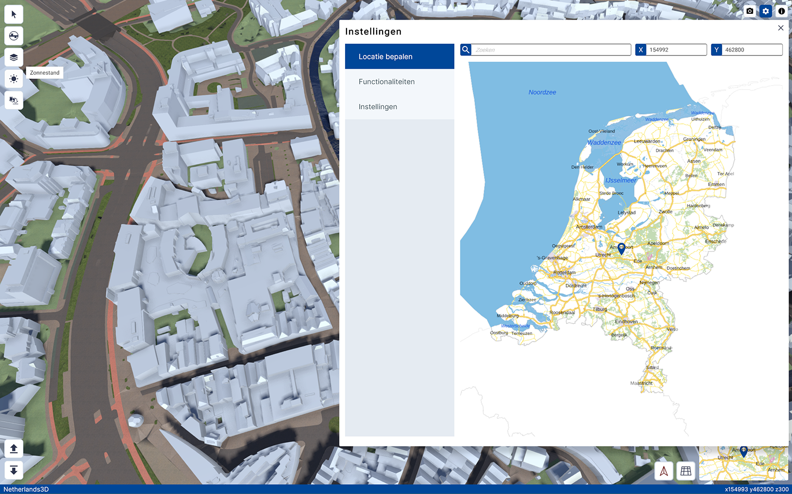This screenshot has width=792, height=494.
Task: Click the IJsselmeer label on map
Action: [x=621, y=180]
